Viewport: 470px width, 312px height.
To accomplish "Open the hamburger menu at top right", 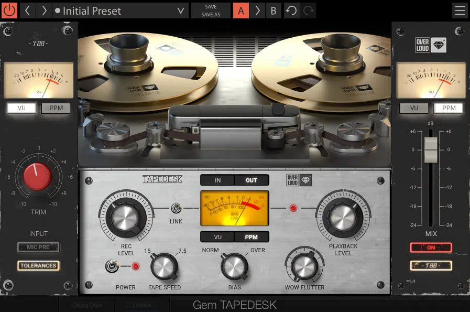I will click(x=460, y=10).
